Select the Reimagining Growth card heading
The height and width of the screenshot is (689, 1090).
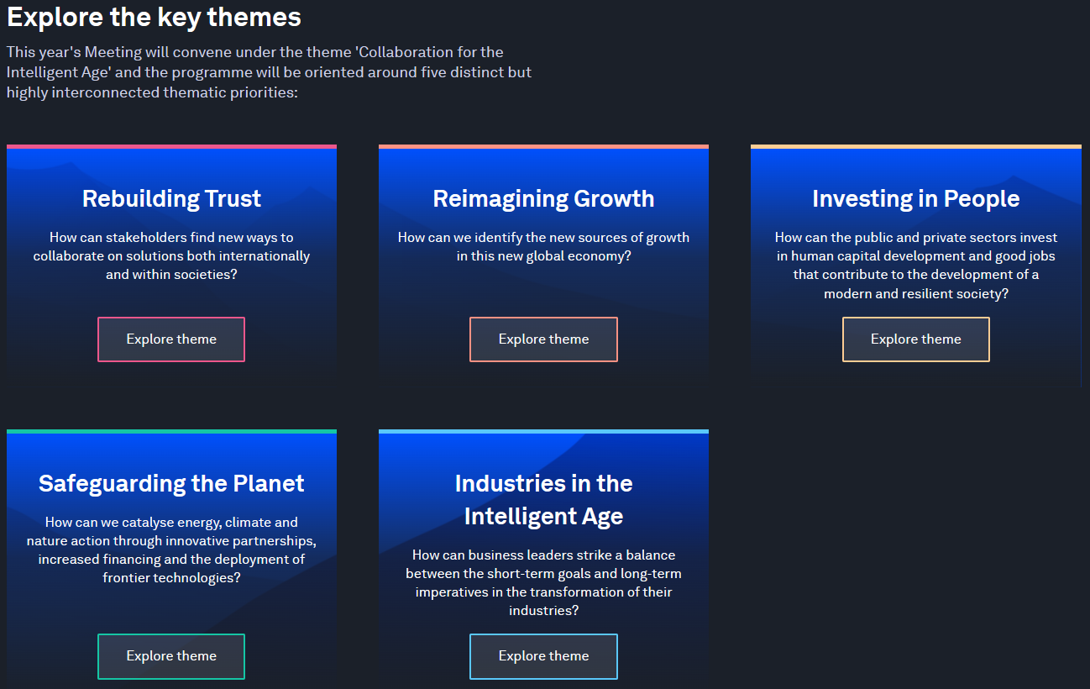point(543,198)
